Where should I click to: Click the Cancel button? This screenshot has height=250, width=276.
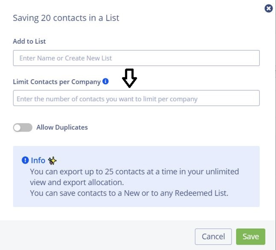[x=213, y=237]
